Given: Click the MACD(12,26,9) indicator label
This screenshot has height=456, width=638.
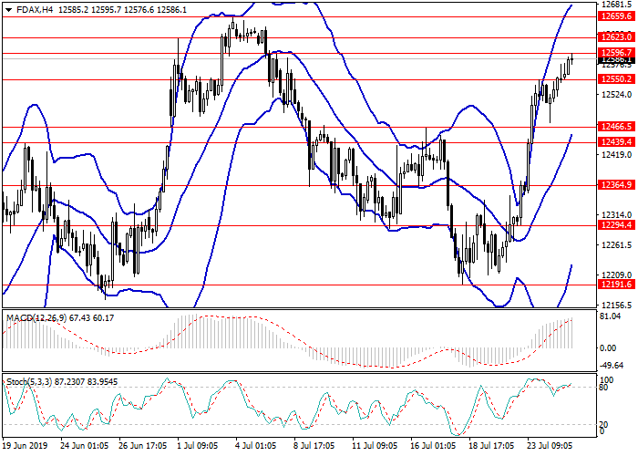Looking at the screenshot, I should click(x=36, y=318).
